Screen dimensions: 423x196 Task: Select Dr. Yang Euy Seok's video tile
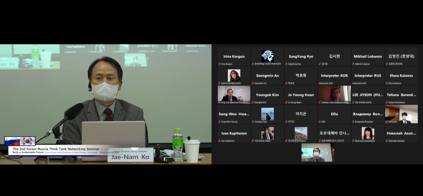point(234,94)
